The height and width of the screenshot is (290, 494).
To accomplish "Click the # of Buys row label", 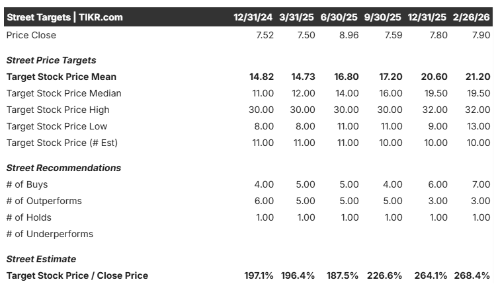I will pyautogui.click(x=26, y=184).
